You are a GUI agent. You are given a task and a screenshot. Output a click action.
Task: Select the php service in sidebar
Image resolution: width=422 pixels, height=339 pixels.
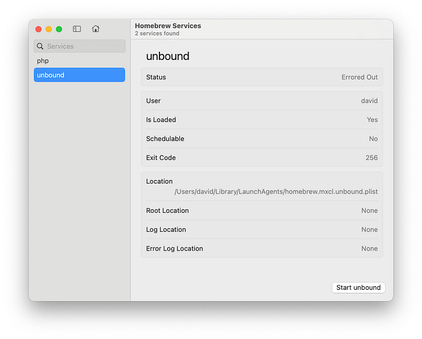(79, 61)
